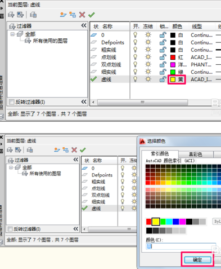
Task: Open Layer States Manager behind Select Color dialog
Action: click(x=30, y=150)
